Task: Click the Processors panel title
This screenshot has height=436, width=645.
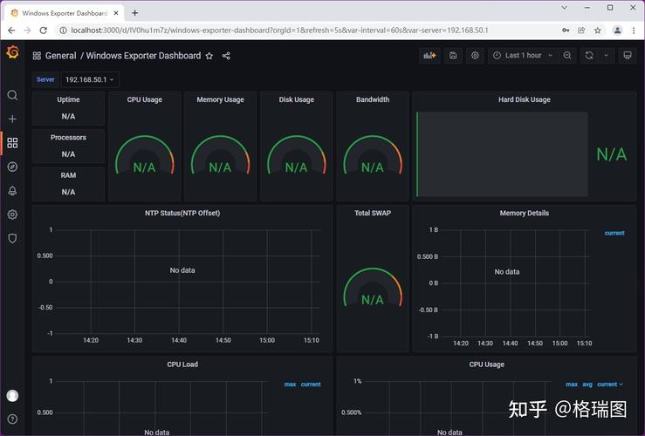Action: pos(68,137)
